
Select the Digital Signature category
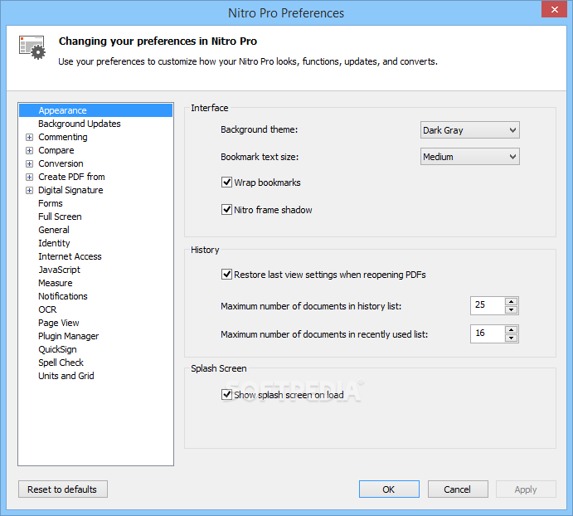[70, 190]
